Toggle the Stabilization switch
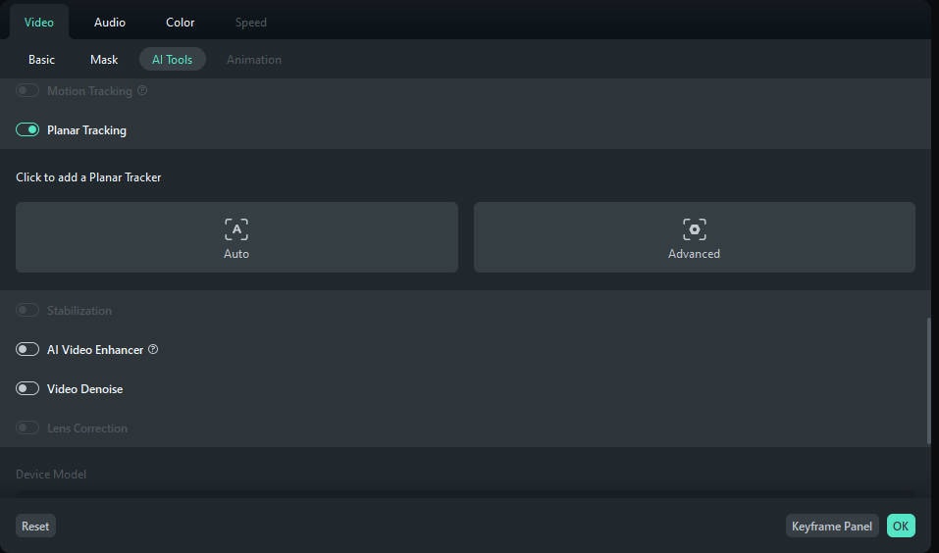The image size is (939, 553). tap(27, 310)
